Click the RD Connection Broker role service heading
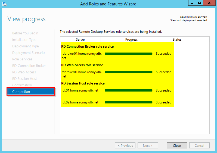217x153 pixels. point(87,47)
